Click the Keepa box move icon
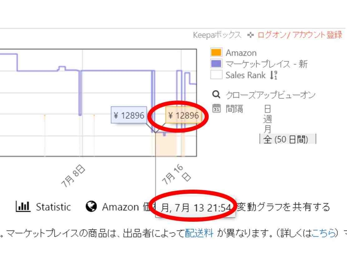 (250, 35)
